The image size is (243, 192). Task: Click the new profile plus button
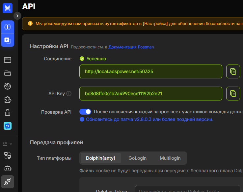[x=8, y=27]
